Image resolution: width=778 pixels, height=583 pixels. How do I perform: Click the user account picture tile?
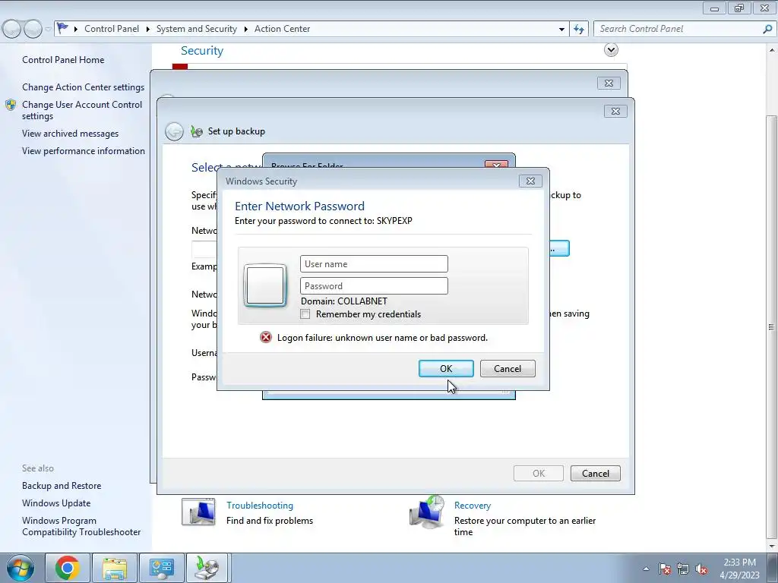click(x=265, y=285)
